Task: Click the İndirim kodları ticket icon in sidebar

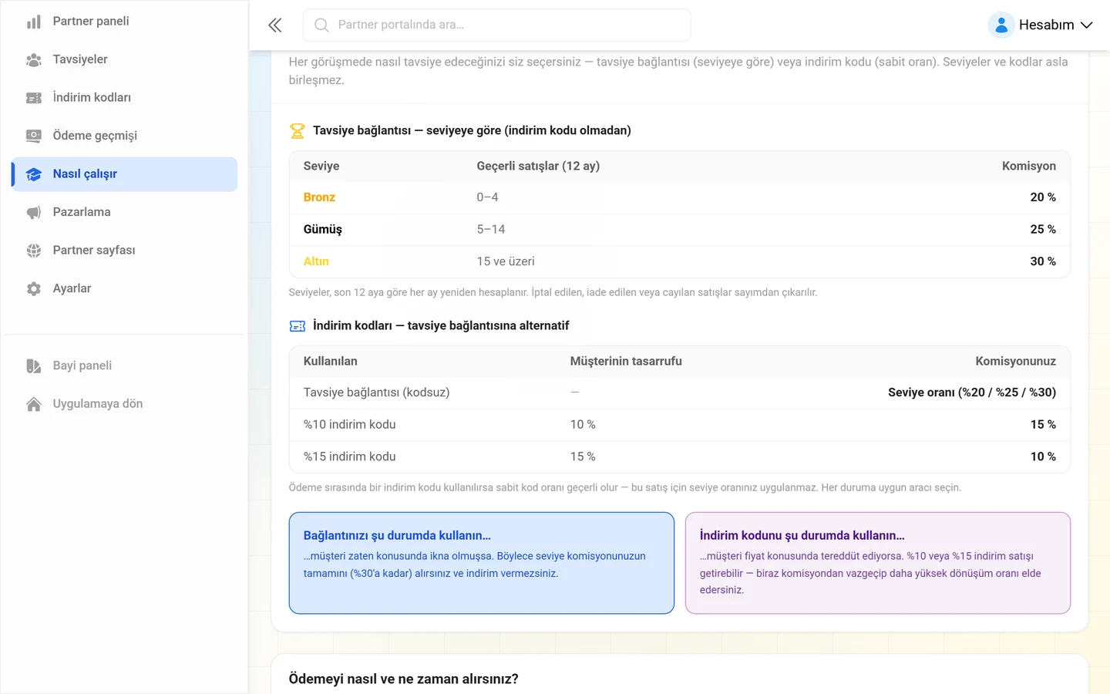Action: 34,98
